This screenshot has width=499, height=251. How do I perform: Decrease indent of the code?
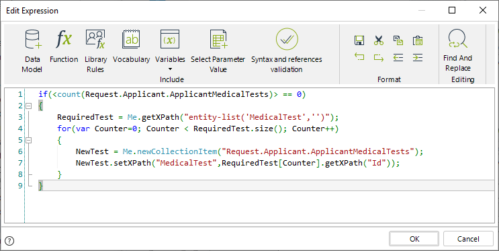coord(398,57)
